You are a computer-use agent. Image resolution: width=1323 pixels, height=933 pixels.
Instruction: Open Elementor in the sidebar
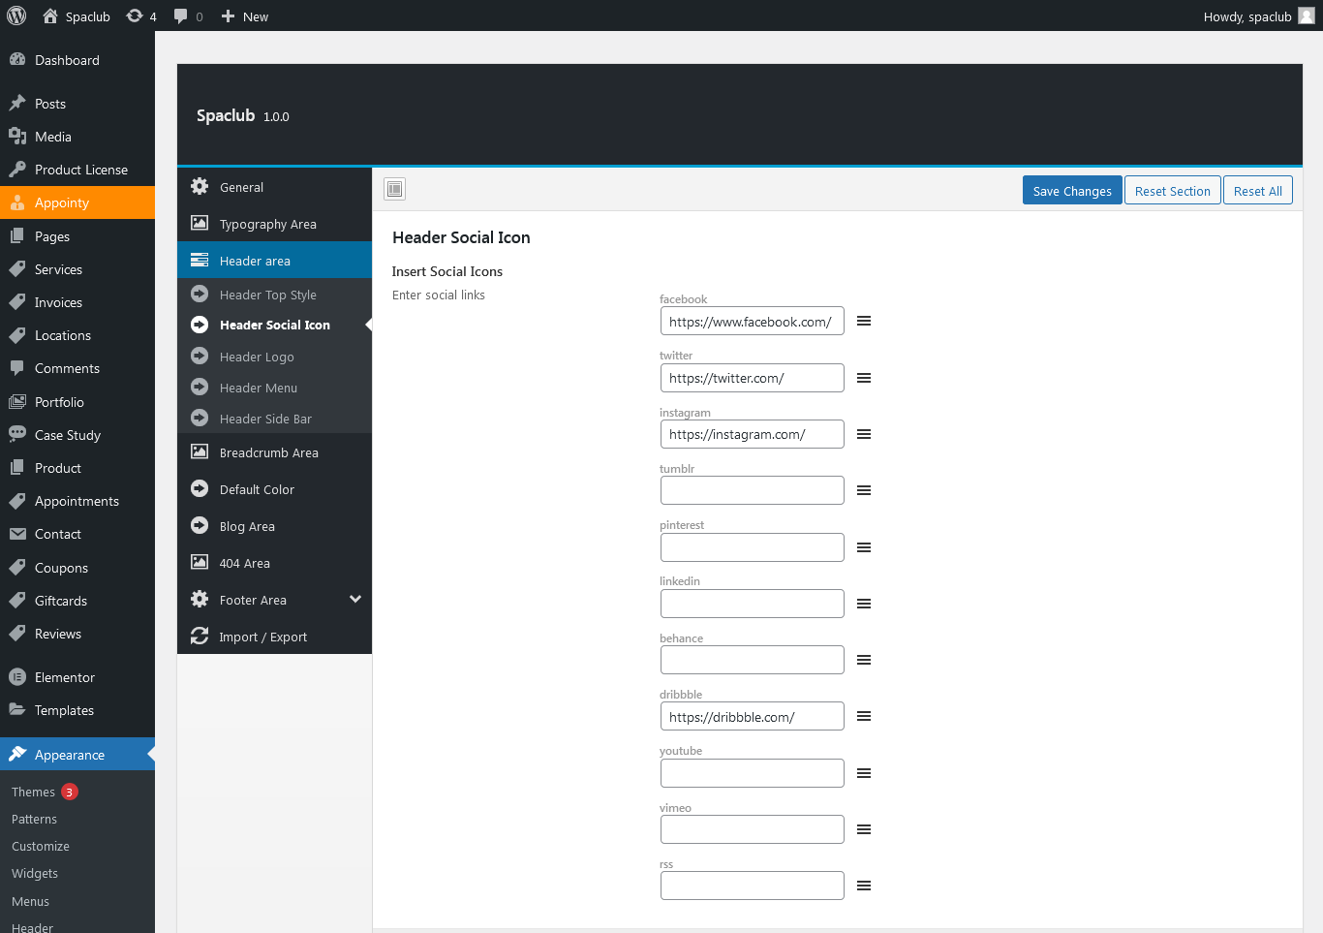(x=77, y=677)
